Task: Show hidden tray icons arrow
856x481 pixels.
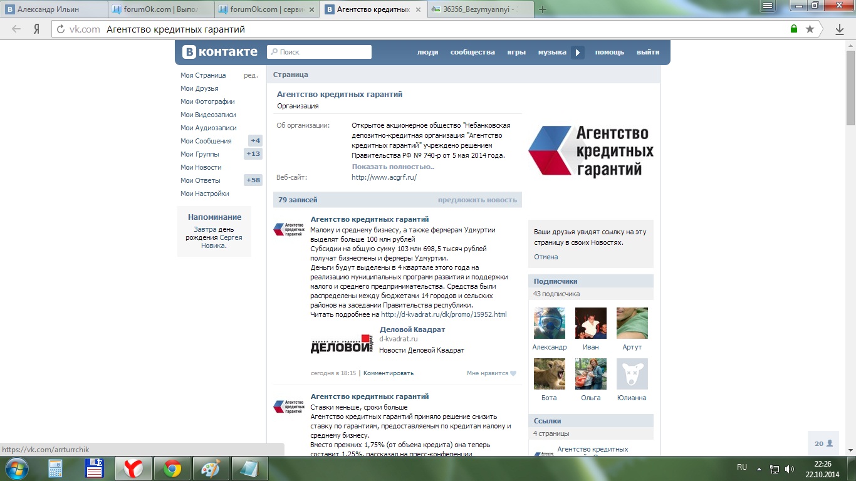Action: tap(759, 468)
